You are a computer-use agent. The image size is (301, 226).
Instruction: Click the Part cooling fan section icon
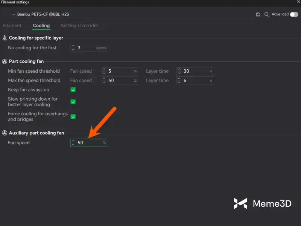point(5,61)
